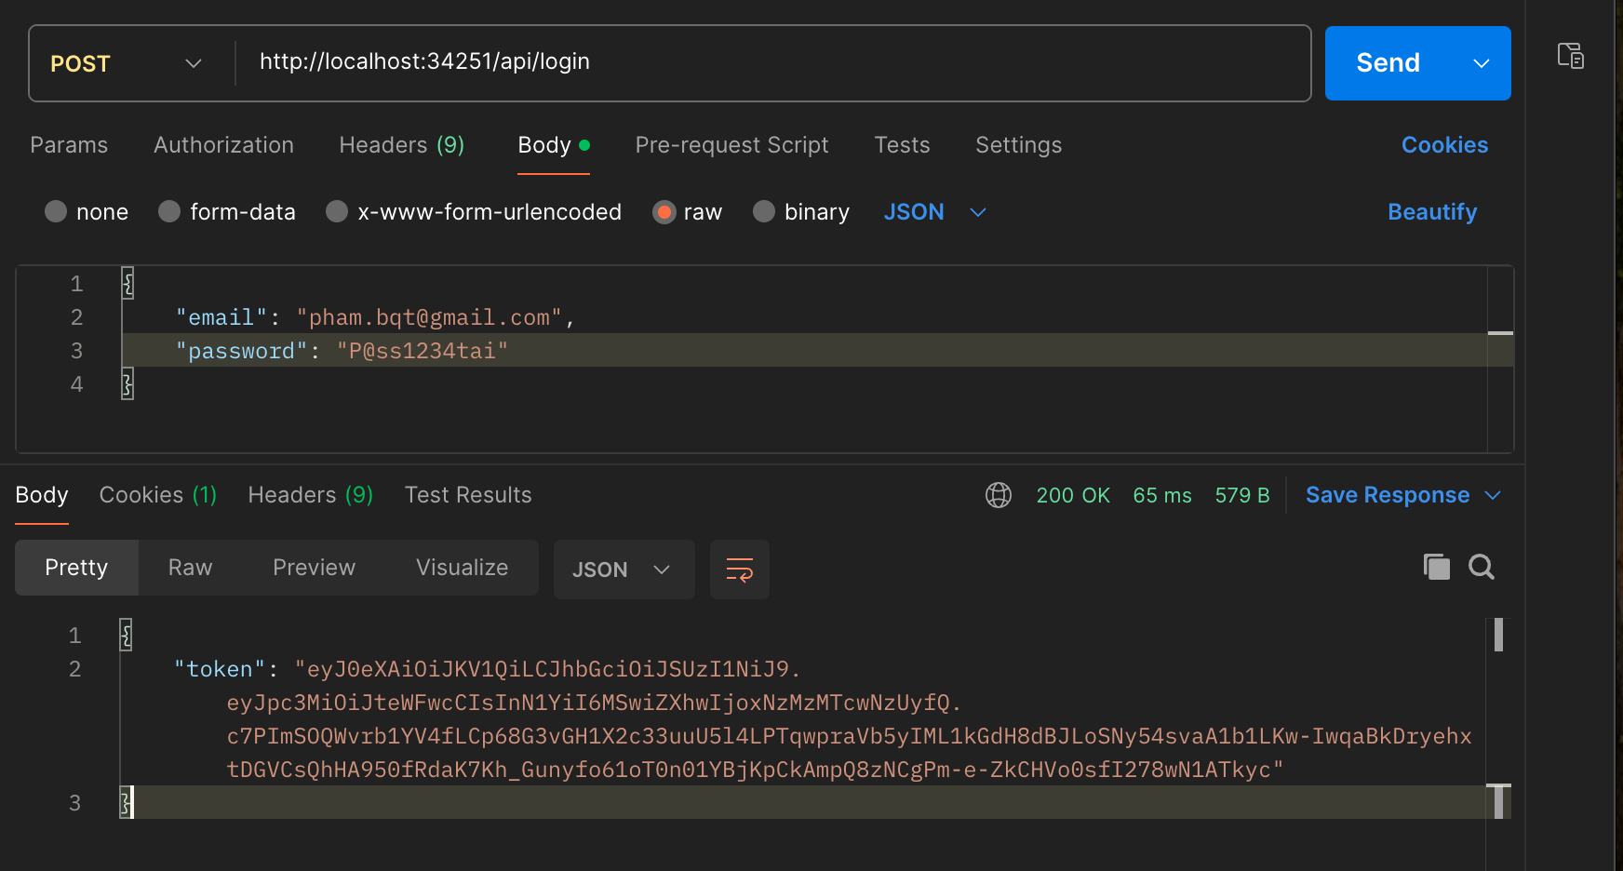Expand the Send button arrow options
Image resolution: width=1623 pixels, height=871 pixels.
pyautogui.click(x=1481, y=63)
